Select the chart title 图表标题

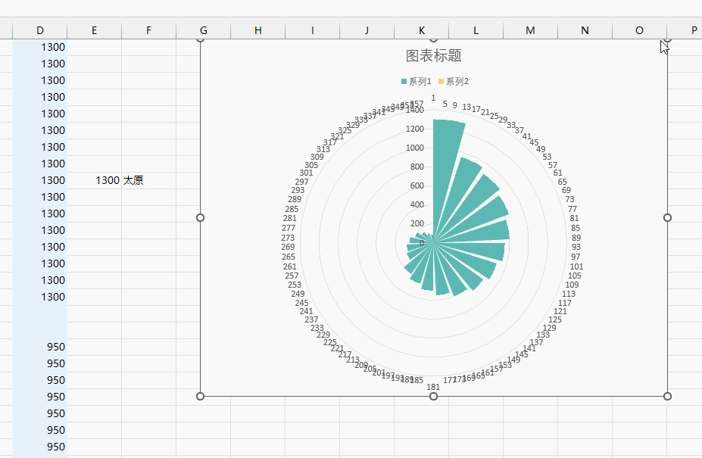point(433,56)
